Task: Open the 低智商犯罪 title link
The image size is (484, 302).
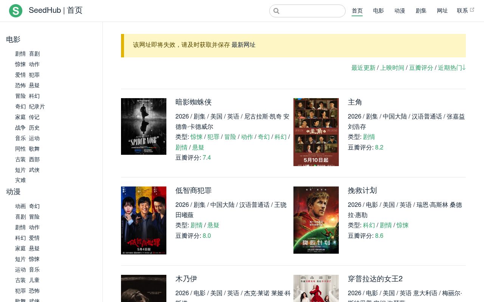Action: (194, 191)
